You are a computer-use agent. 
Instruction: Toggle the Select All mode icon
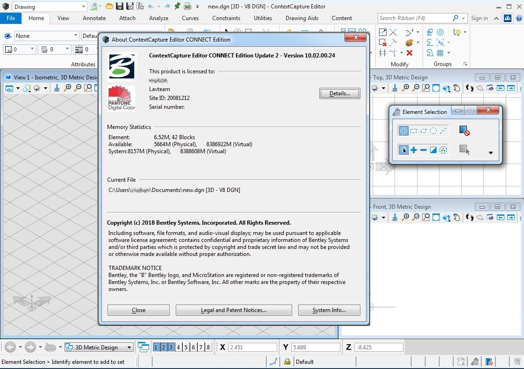443,150
